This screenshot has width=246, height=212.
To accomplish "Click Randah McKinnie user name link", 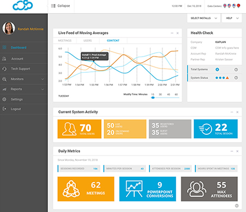I will pos(31,29).
